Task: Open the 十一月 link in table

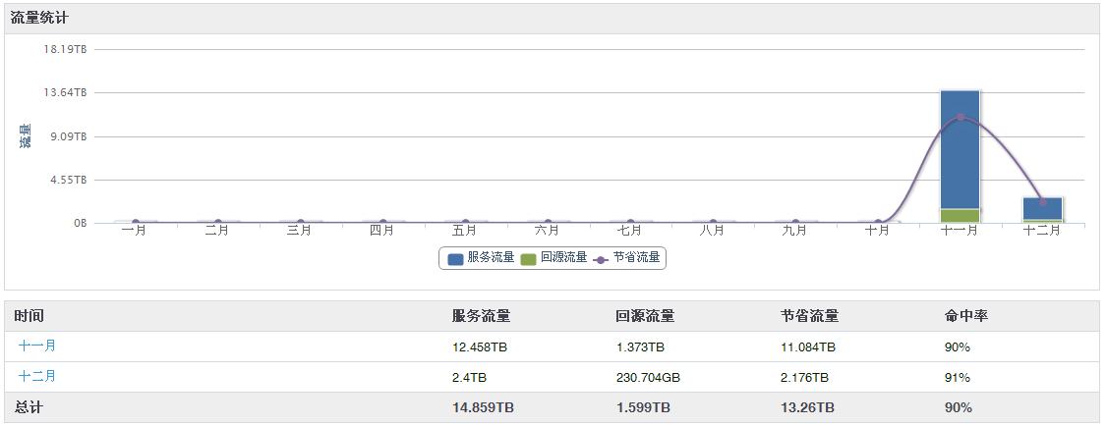Action: pos(36,346)
